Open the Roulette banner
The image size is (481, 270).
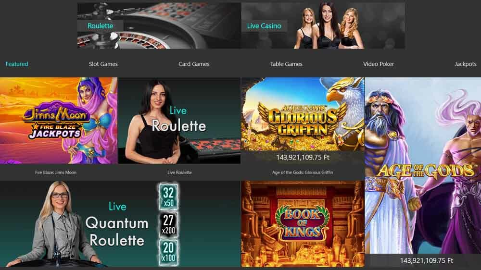159,26
